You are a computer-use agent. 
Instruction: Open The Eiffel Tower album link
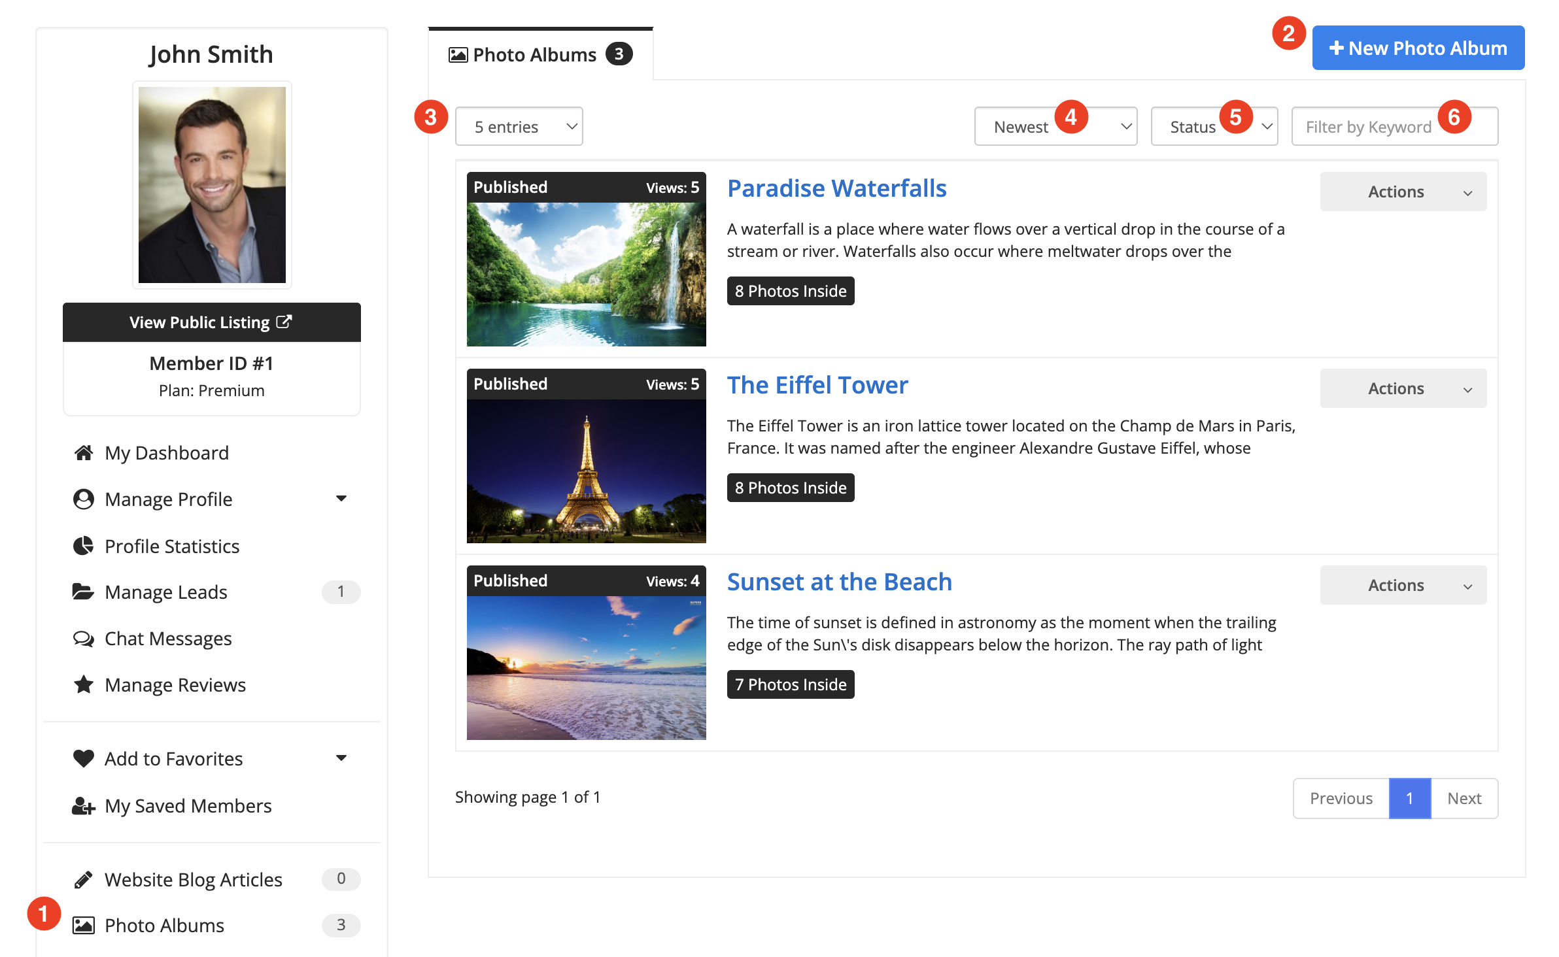[x=817, y=385]
